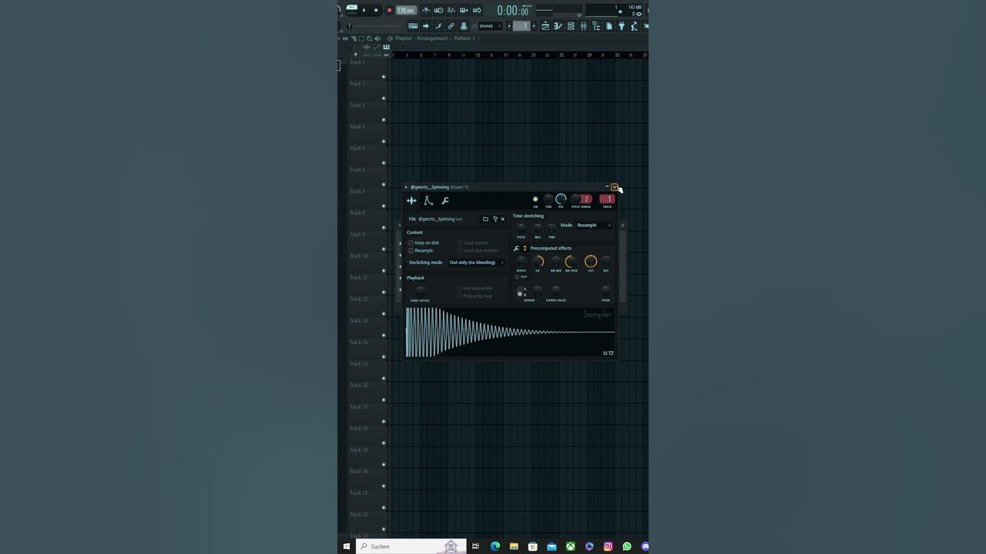This screenshot has height=554, width=986.
Task: Toggle the metronome icon in top toolbar
Action: (425, 10)
